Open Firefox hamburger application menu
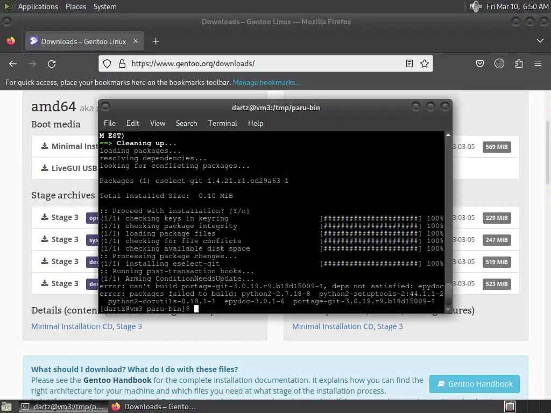The height and width of the screenshot is (413, 551). [x=538, y=63]
